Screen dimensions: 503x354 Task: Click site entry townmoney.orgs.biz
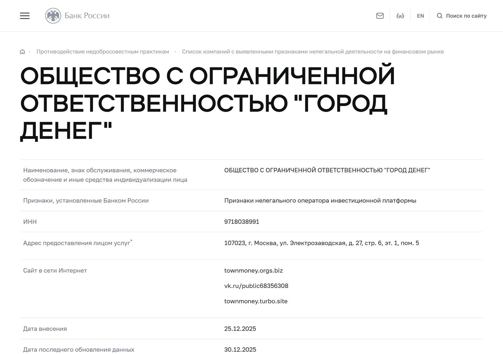pyautogui.click(x=253, y=271)
